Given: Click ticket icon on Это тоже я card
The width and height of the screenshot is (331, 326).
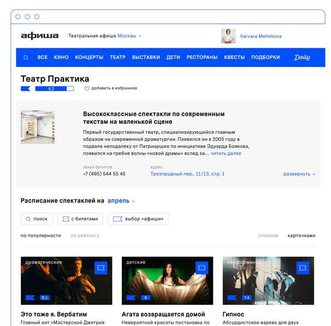Looking at the screenshot, I should point(101,268).
